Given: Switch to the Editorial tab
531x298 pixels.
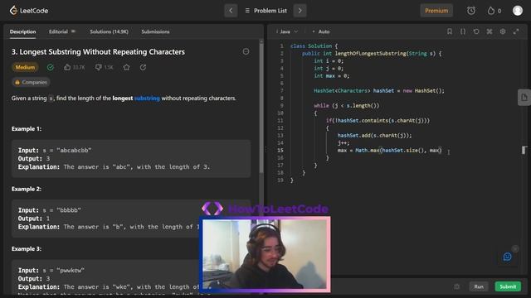Looking at the screenshot, I should pyautogui.click(x=58, y=31).
